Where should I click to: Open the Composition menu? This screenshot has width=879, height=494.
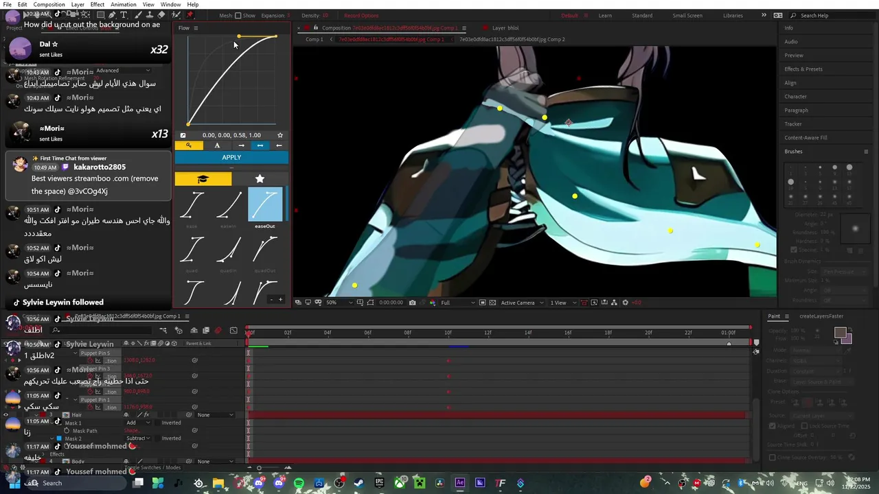coord(49,4)
